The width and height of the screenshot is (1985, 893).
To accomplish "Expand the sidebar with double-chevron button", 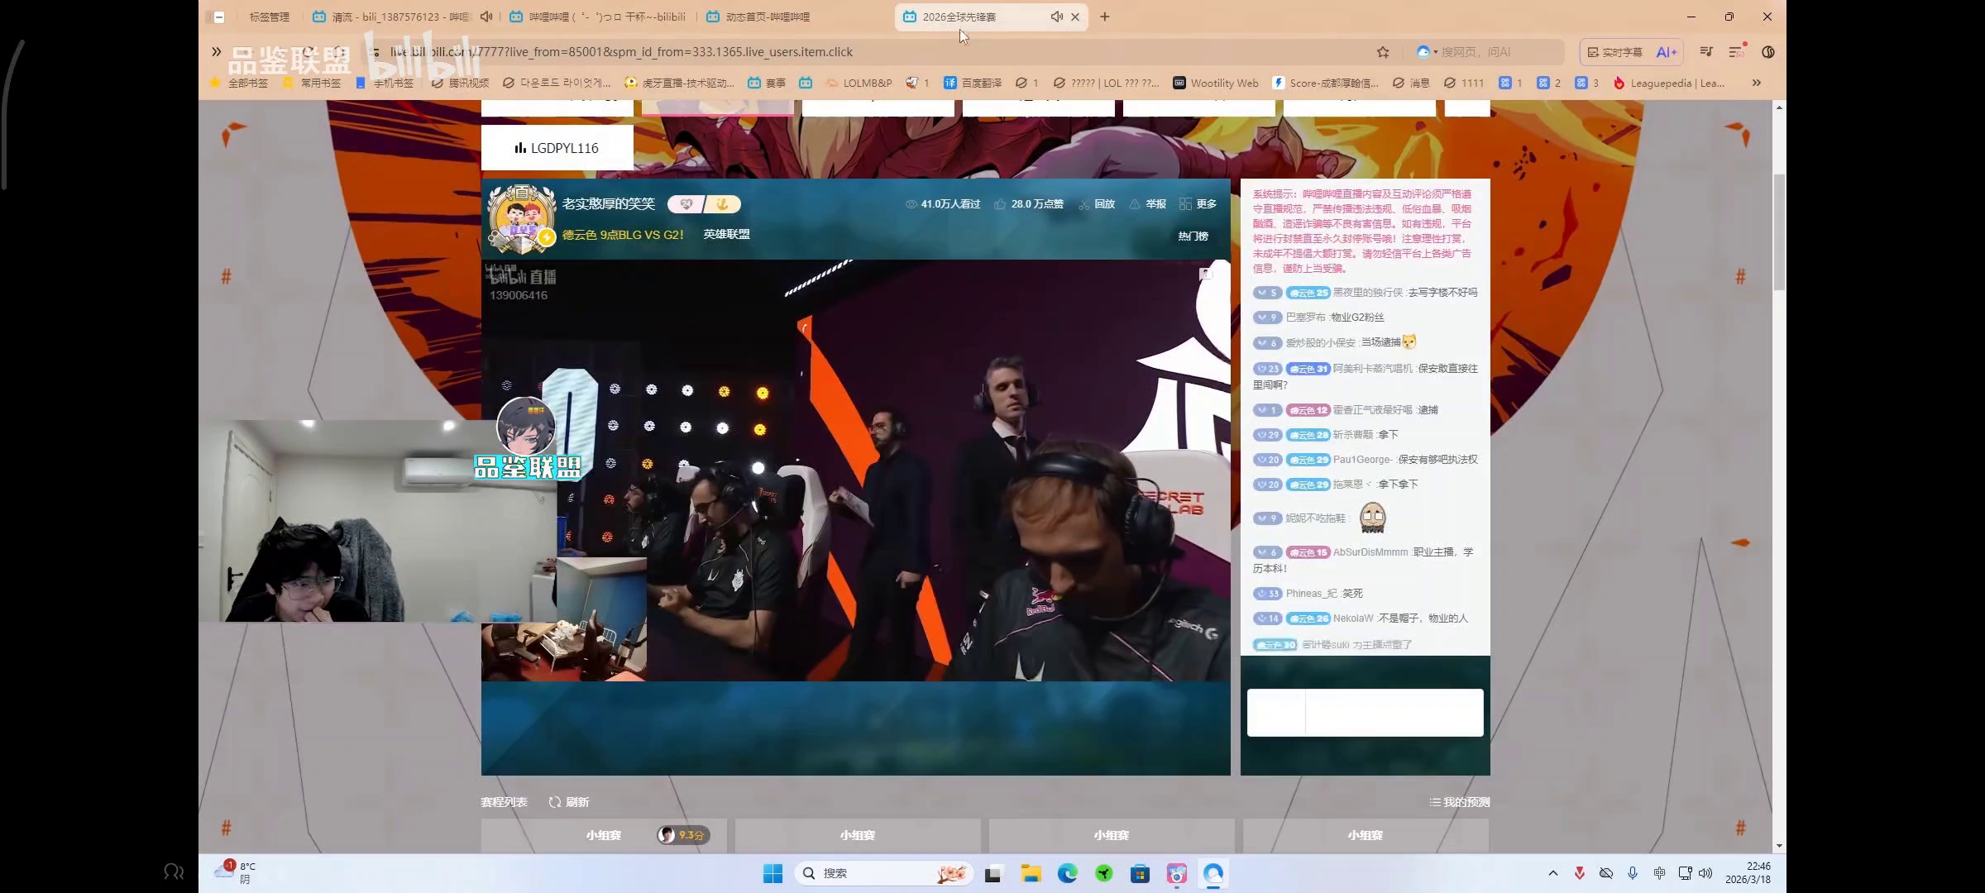I will click(216, 52).
